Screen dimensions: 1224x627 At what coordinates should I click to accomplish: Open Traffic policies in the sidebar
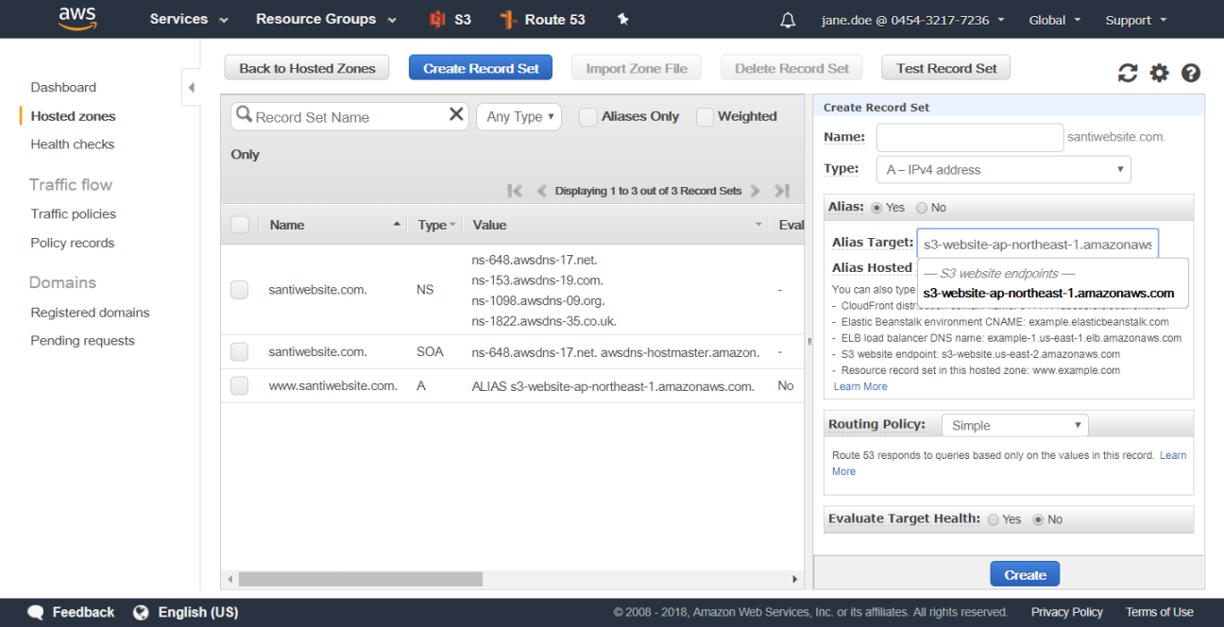tap(74, 214)
